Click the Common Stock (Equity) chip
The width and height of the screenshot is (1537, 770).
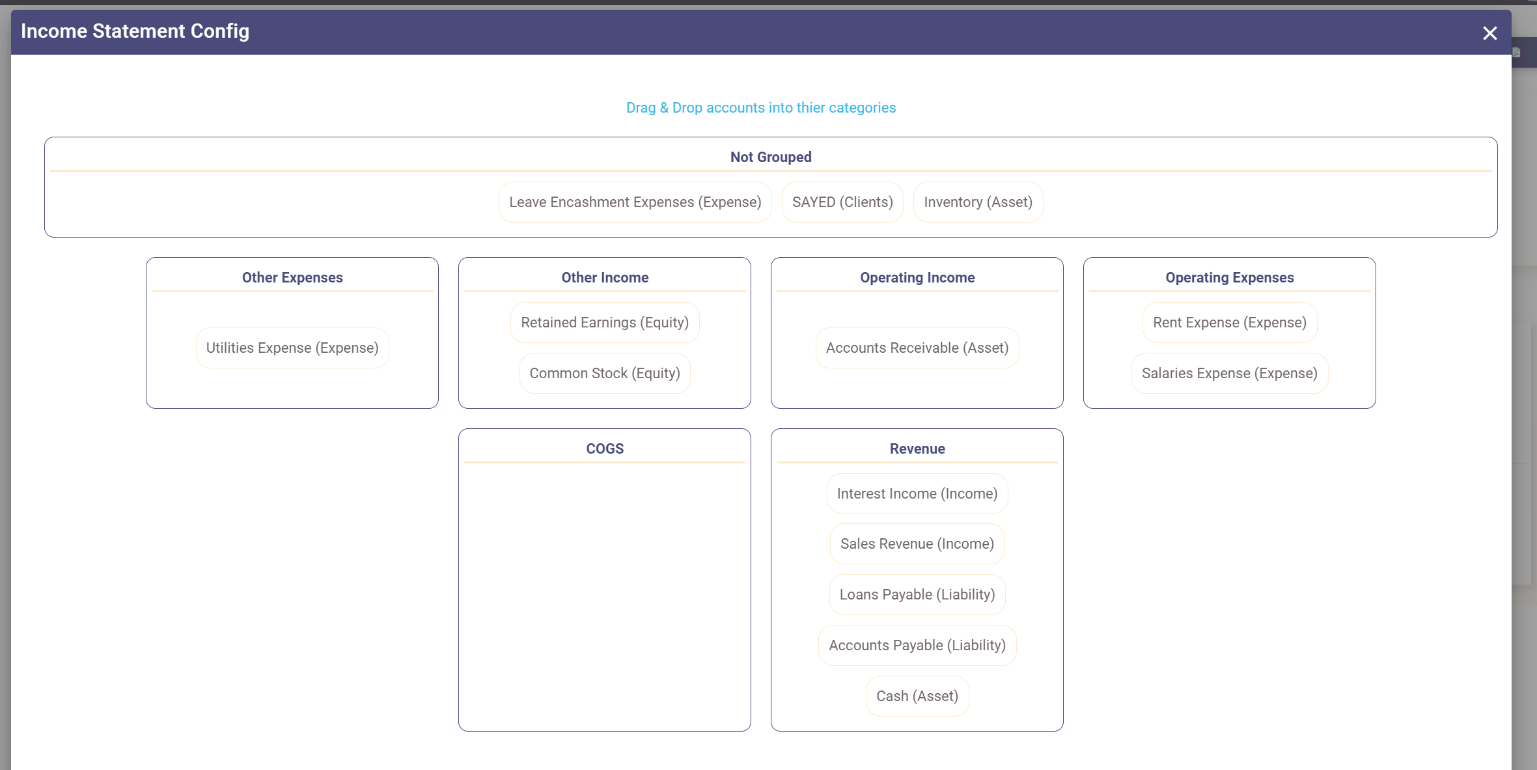[x=605, y=374]
